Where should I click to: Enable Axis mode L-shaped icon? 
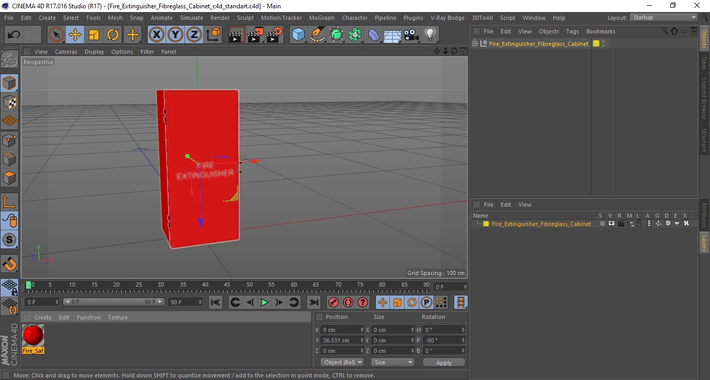[x=9, y=202]
